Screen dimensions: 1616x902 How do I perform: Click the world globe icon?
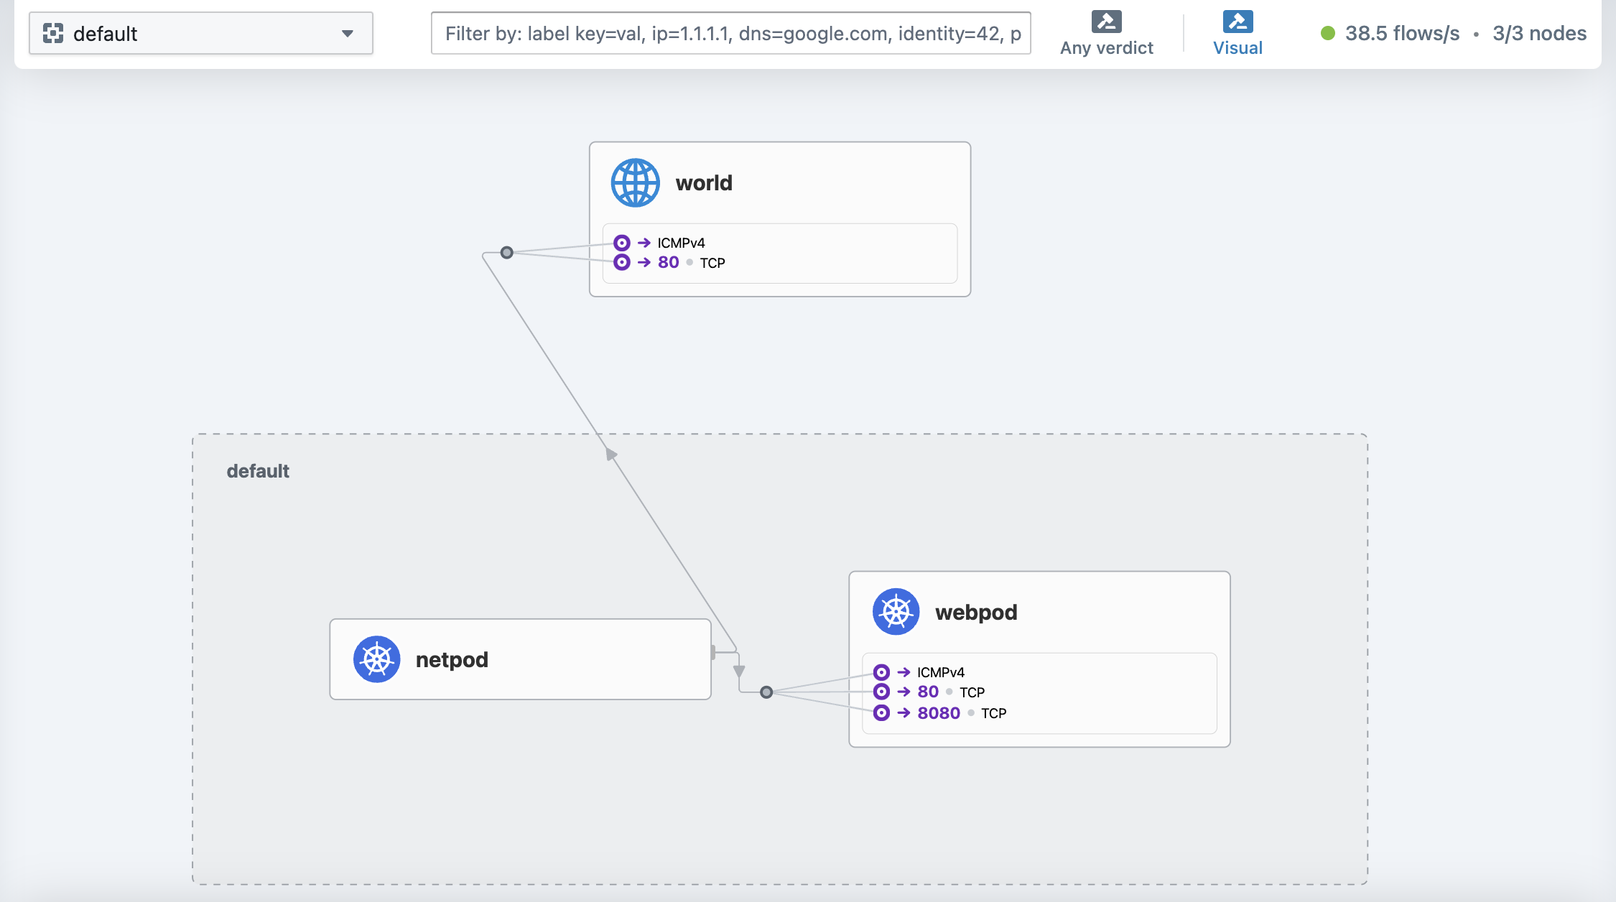[635, 183]
